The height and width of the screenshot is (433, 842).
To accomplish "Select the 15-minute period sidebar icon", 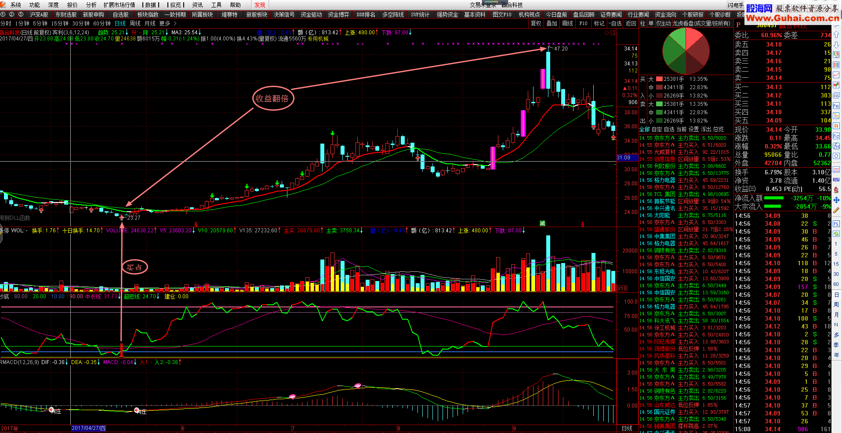I will pos(836,264).
